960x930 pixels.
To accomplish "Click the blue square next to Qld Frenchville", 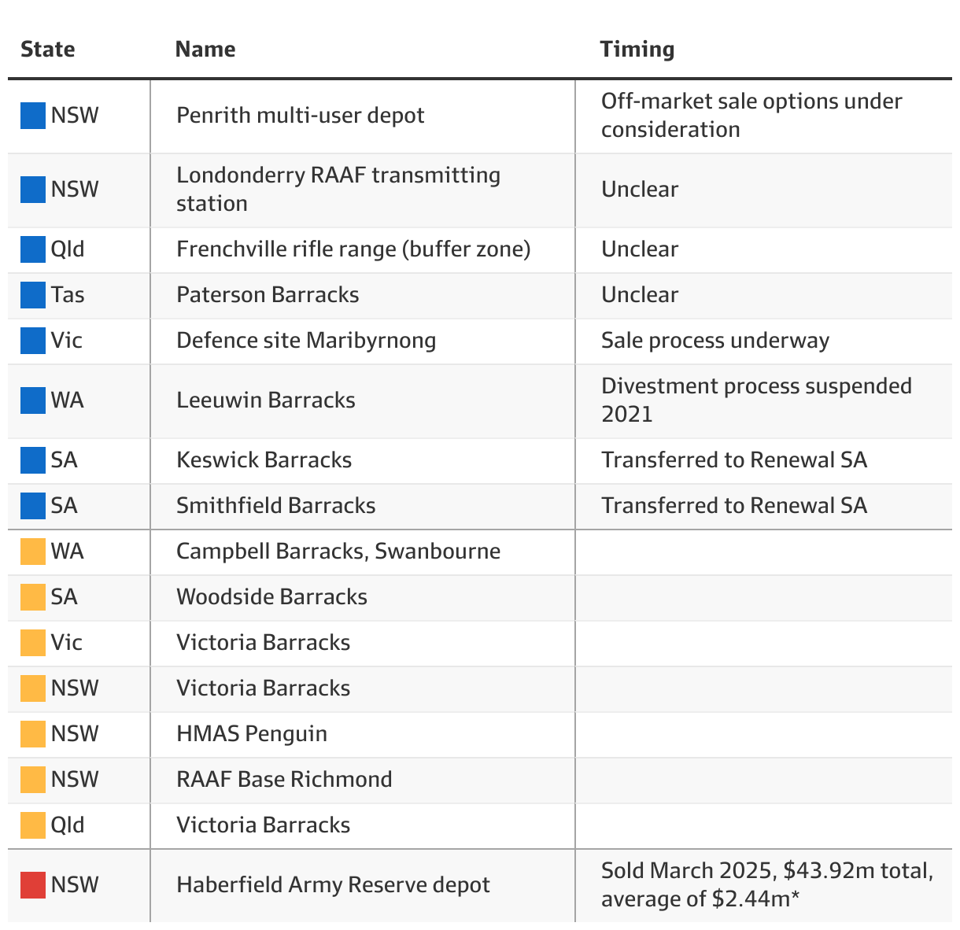I will tap(33, 249).
